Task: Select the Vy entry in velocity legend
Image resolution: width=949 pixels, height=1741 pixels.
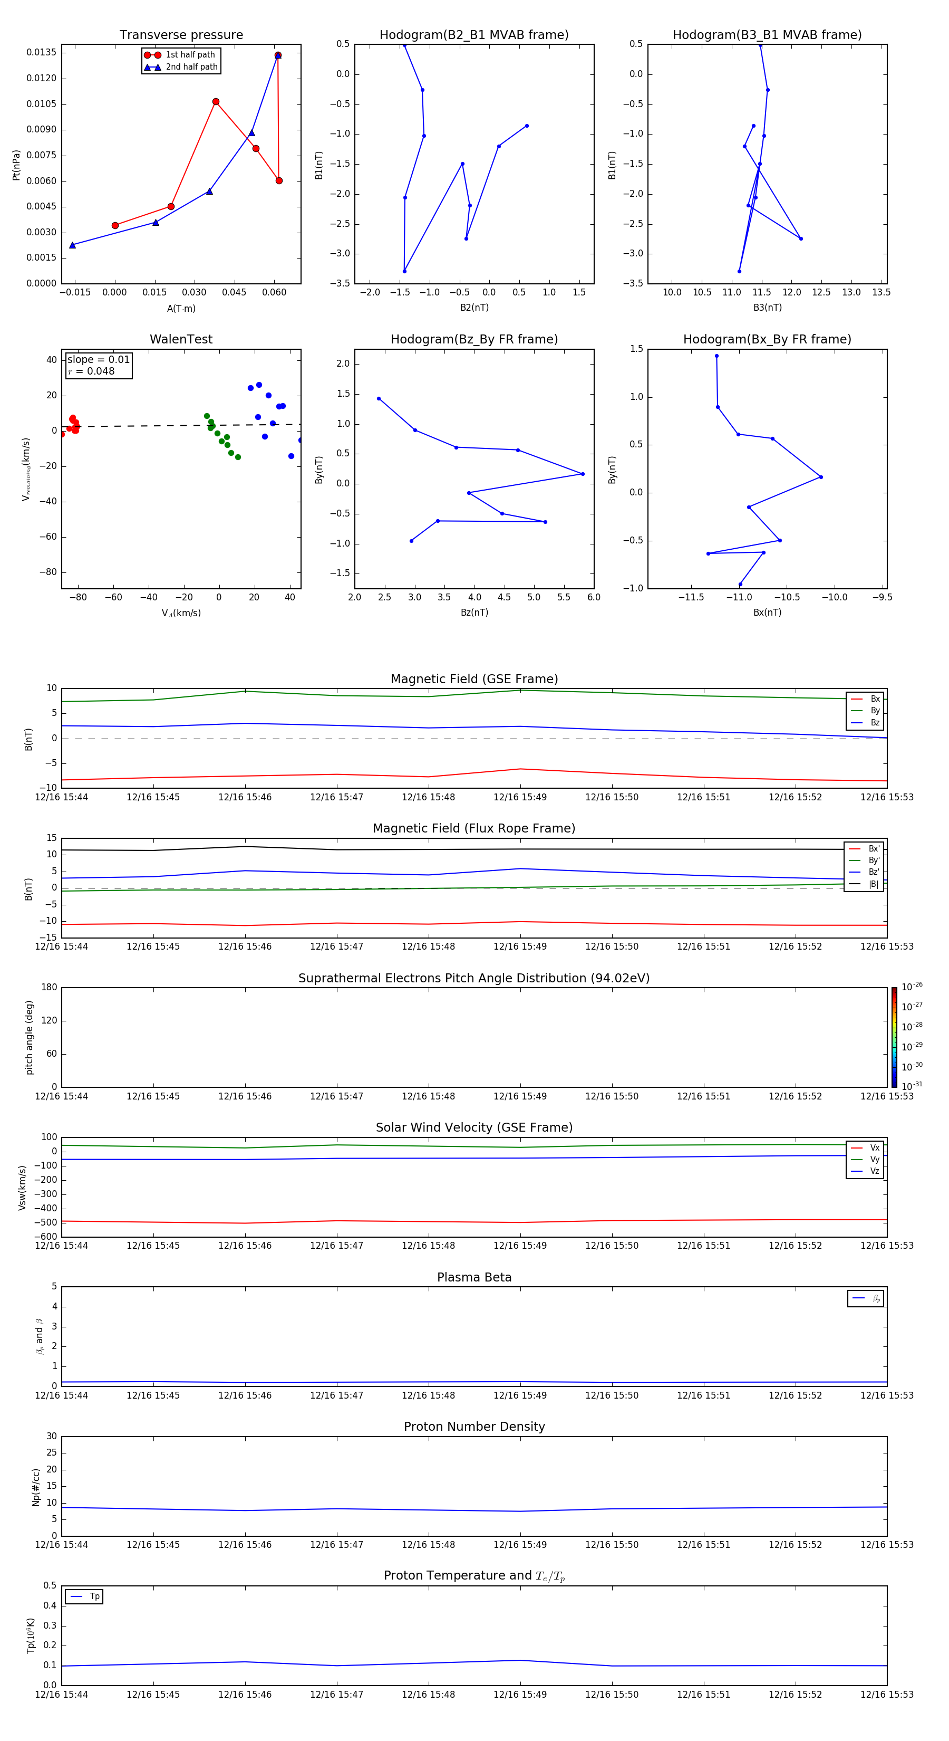Action: (865, 1160)
